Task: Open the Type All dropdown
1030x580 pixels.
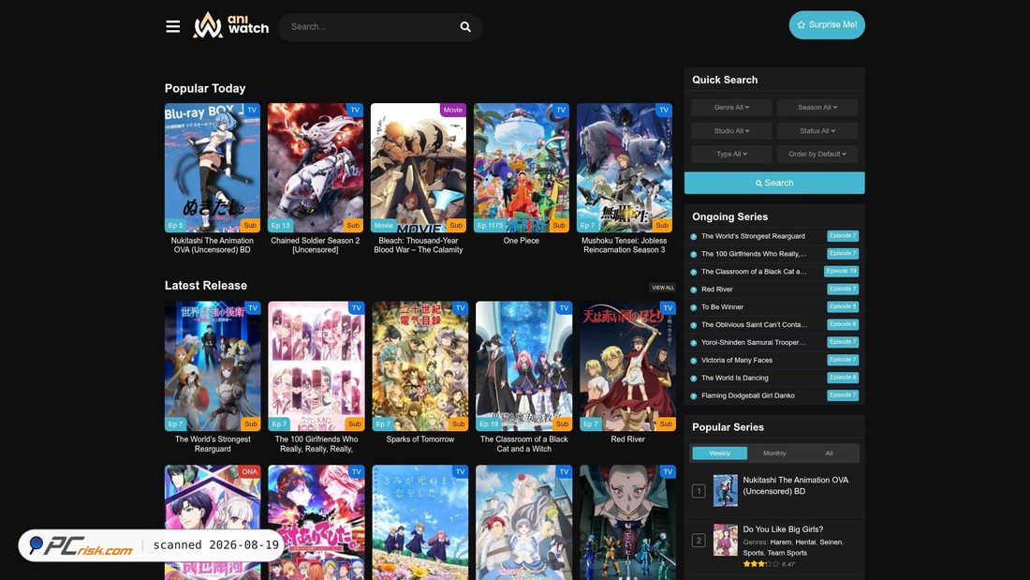Action: 731,154
